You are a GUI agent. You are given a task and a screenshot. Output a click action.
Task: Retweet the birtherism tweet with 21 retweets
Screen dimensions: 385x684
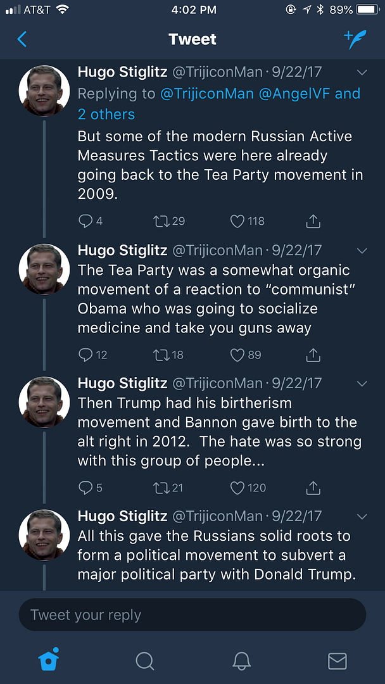(161, 488)
